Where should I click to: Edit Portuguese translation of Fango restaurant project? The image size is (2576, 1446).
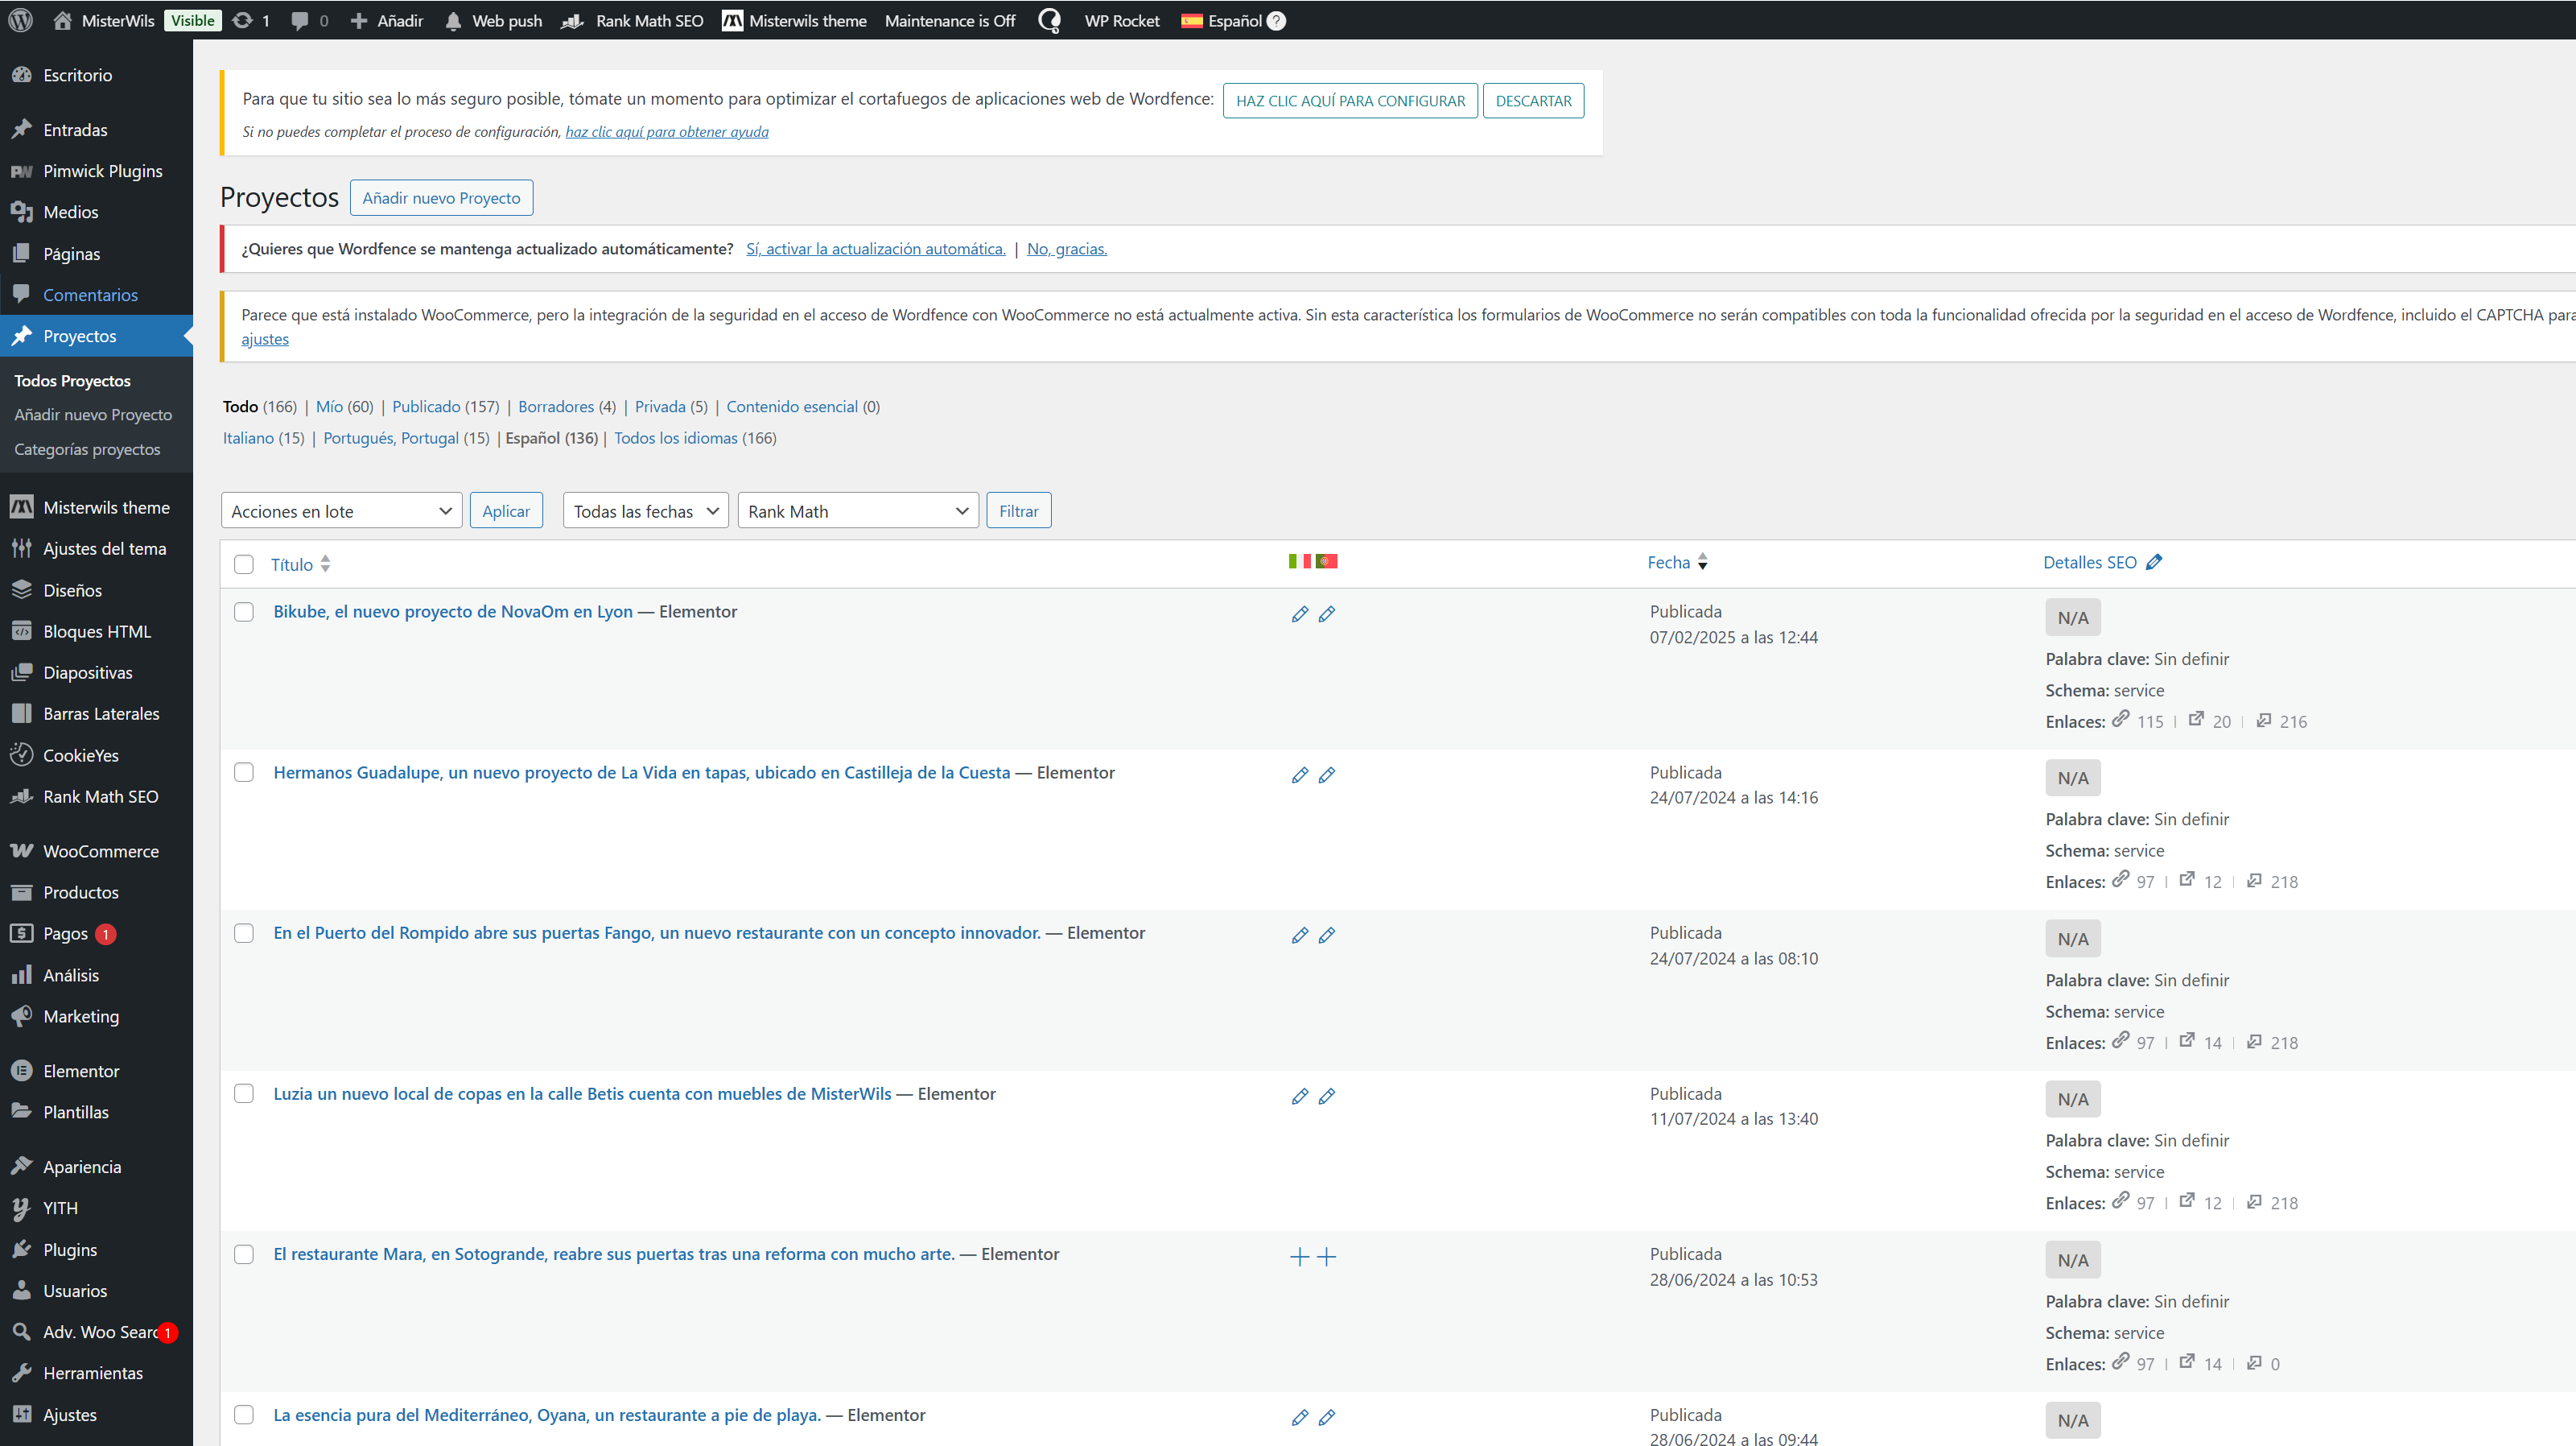click(x=1327, y=936)
